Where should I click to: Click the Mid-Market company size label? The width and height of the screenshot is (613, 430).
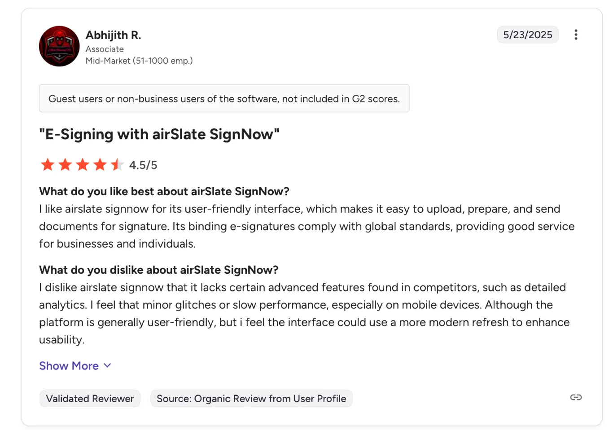(x=139, y=61)
